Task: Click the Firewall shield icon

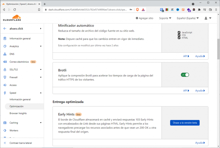Action: pos(5,77)
